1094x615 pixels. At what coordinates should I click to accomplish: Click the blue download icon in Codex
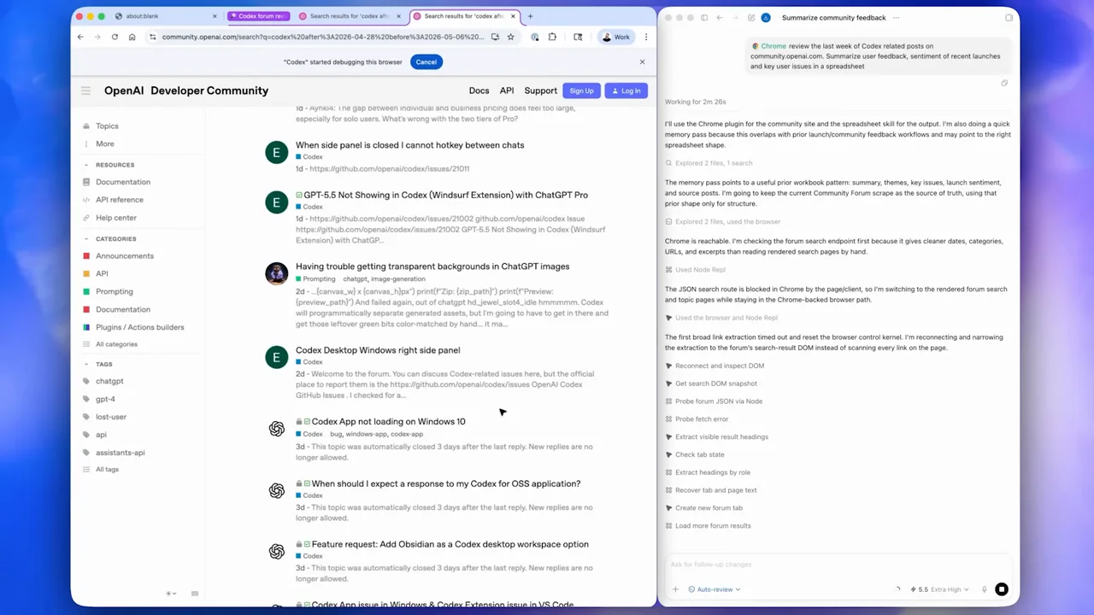point(766,17)
